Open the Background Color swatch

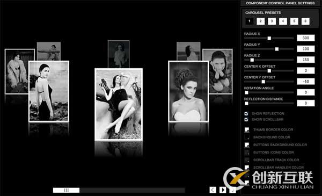(247, 137)
